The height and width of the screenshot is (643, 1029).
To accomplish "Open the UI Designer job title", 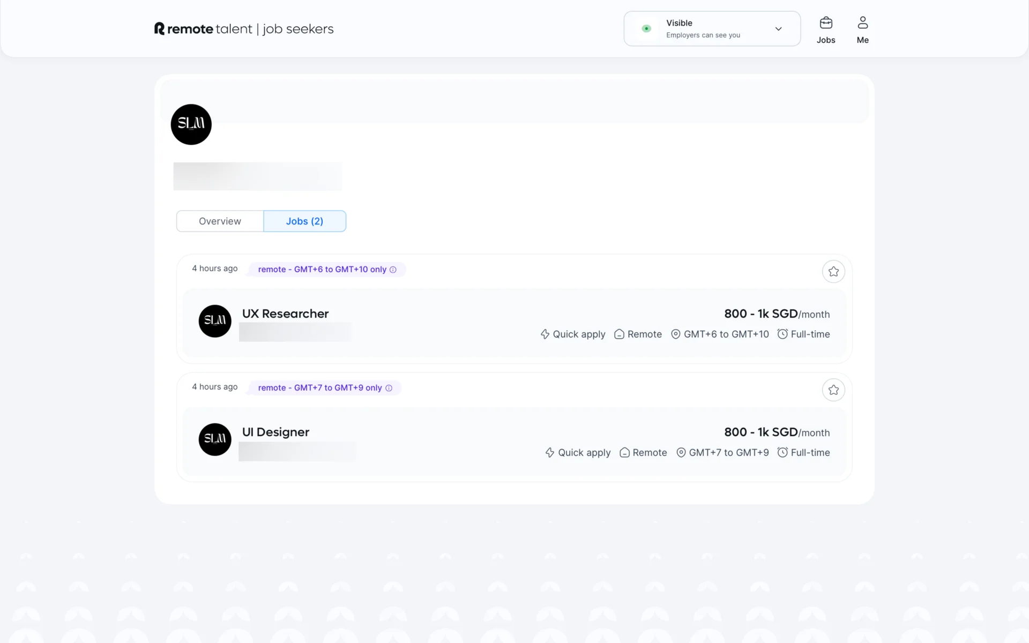I will point(275,432).
